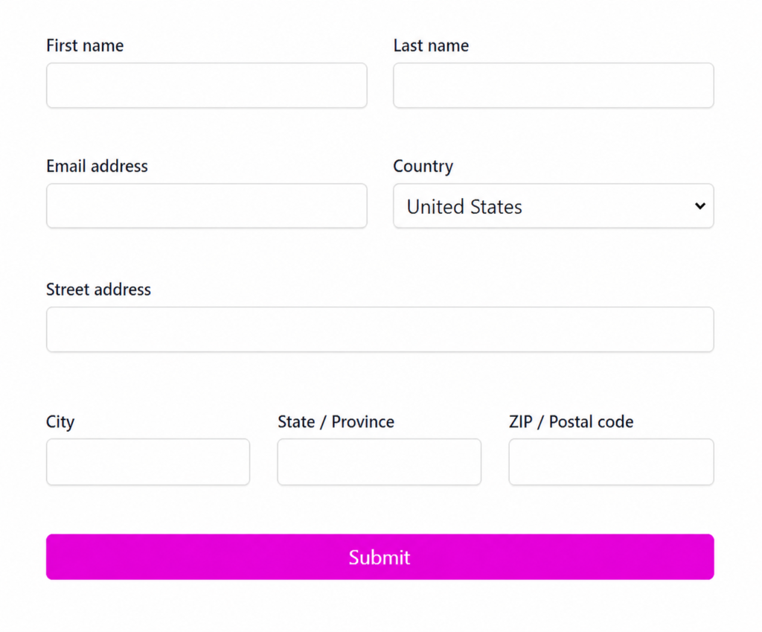The image size is (762, 632).
Task: Click the 'United States' selected value
Action: click(x=464, y=207)
